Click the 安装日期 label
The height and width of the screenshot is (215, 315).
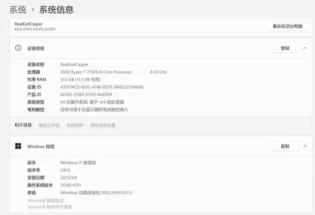36,178
